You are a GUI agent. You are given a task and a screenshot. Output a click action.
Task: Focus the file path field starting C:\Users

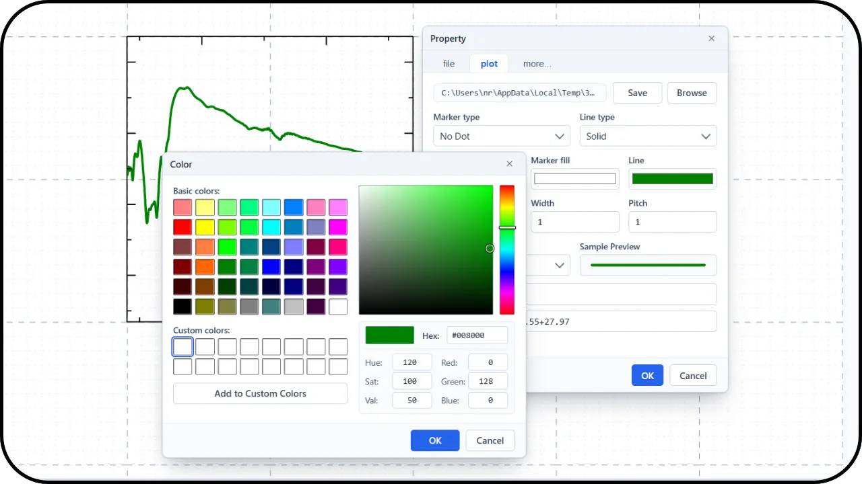tap(520, 93)
